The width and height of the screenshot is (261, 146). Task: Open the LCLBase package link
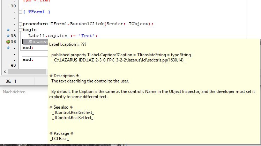tap(60, 139)
